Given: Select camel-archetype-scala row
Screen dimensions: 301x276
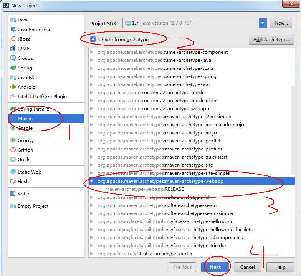Looking at the screenshot, I should coord(192,68).
